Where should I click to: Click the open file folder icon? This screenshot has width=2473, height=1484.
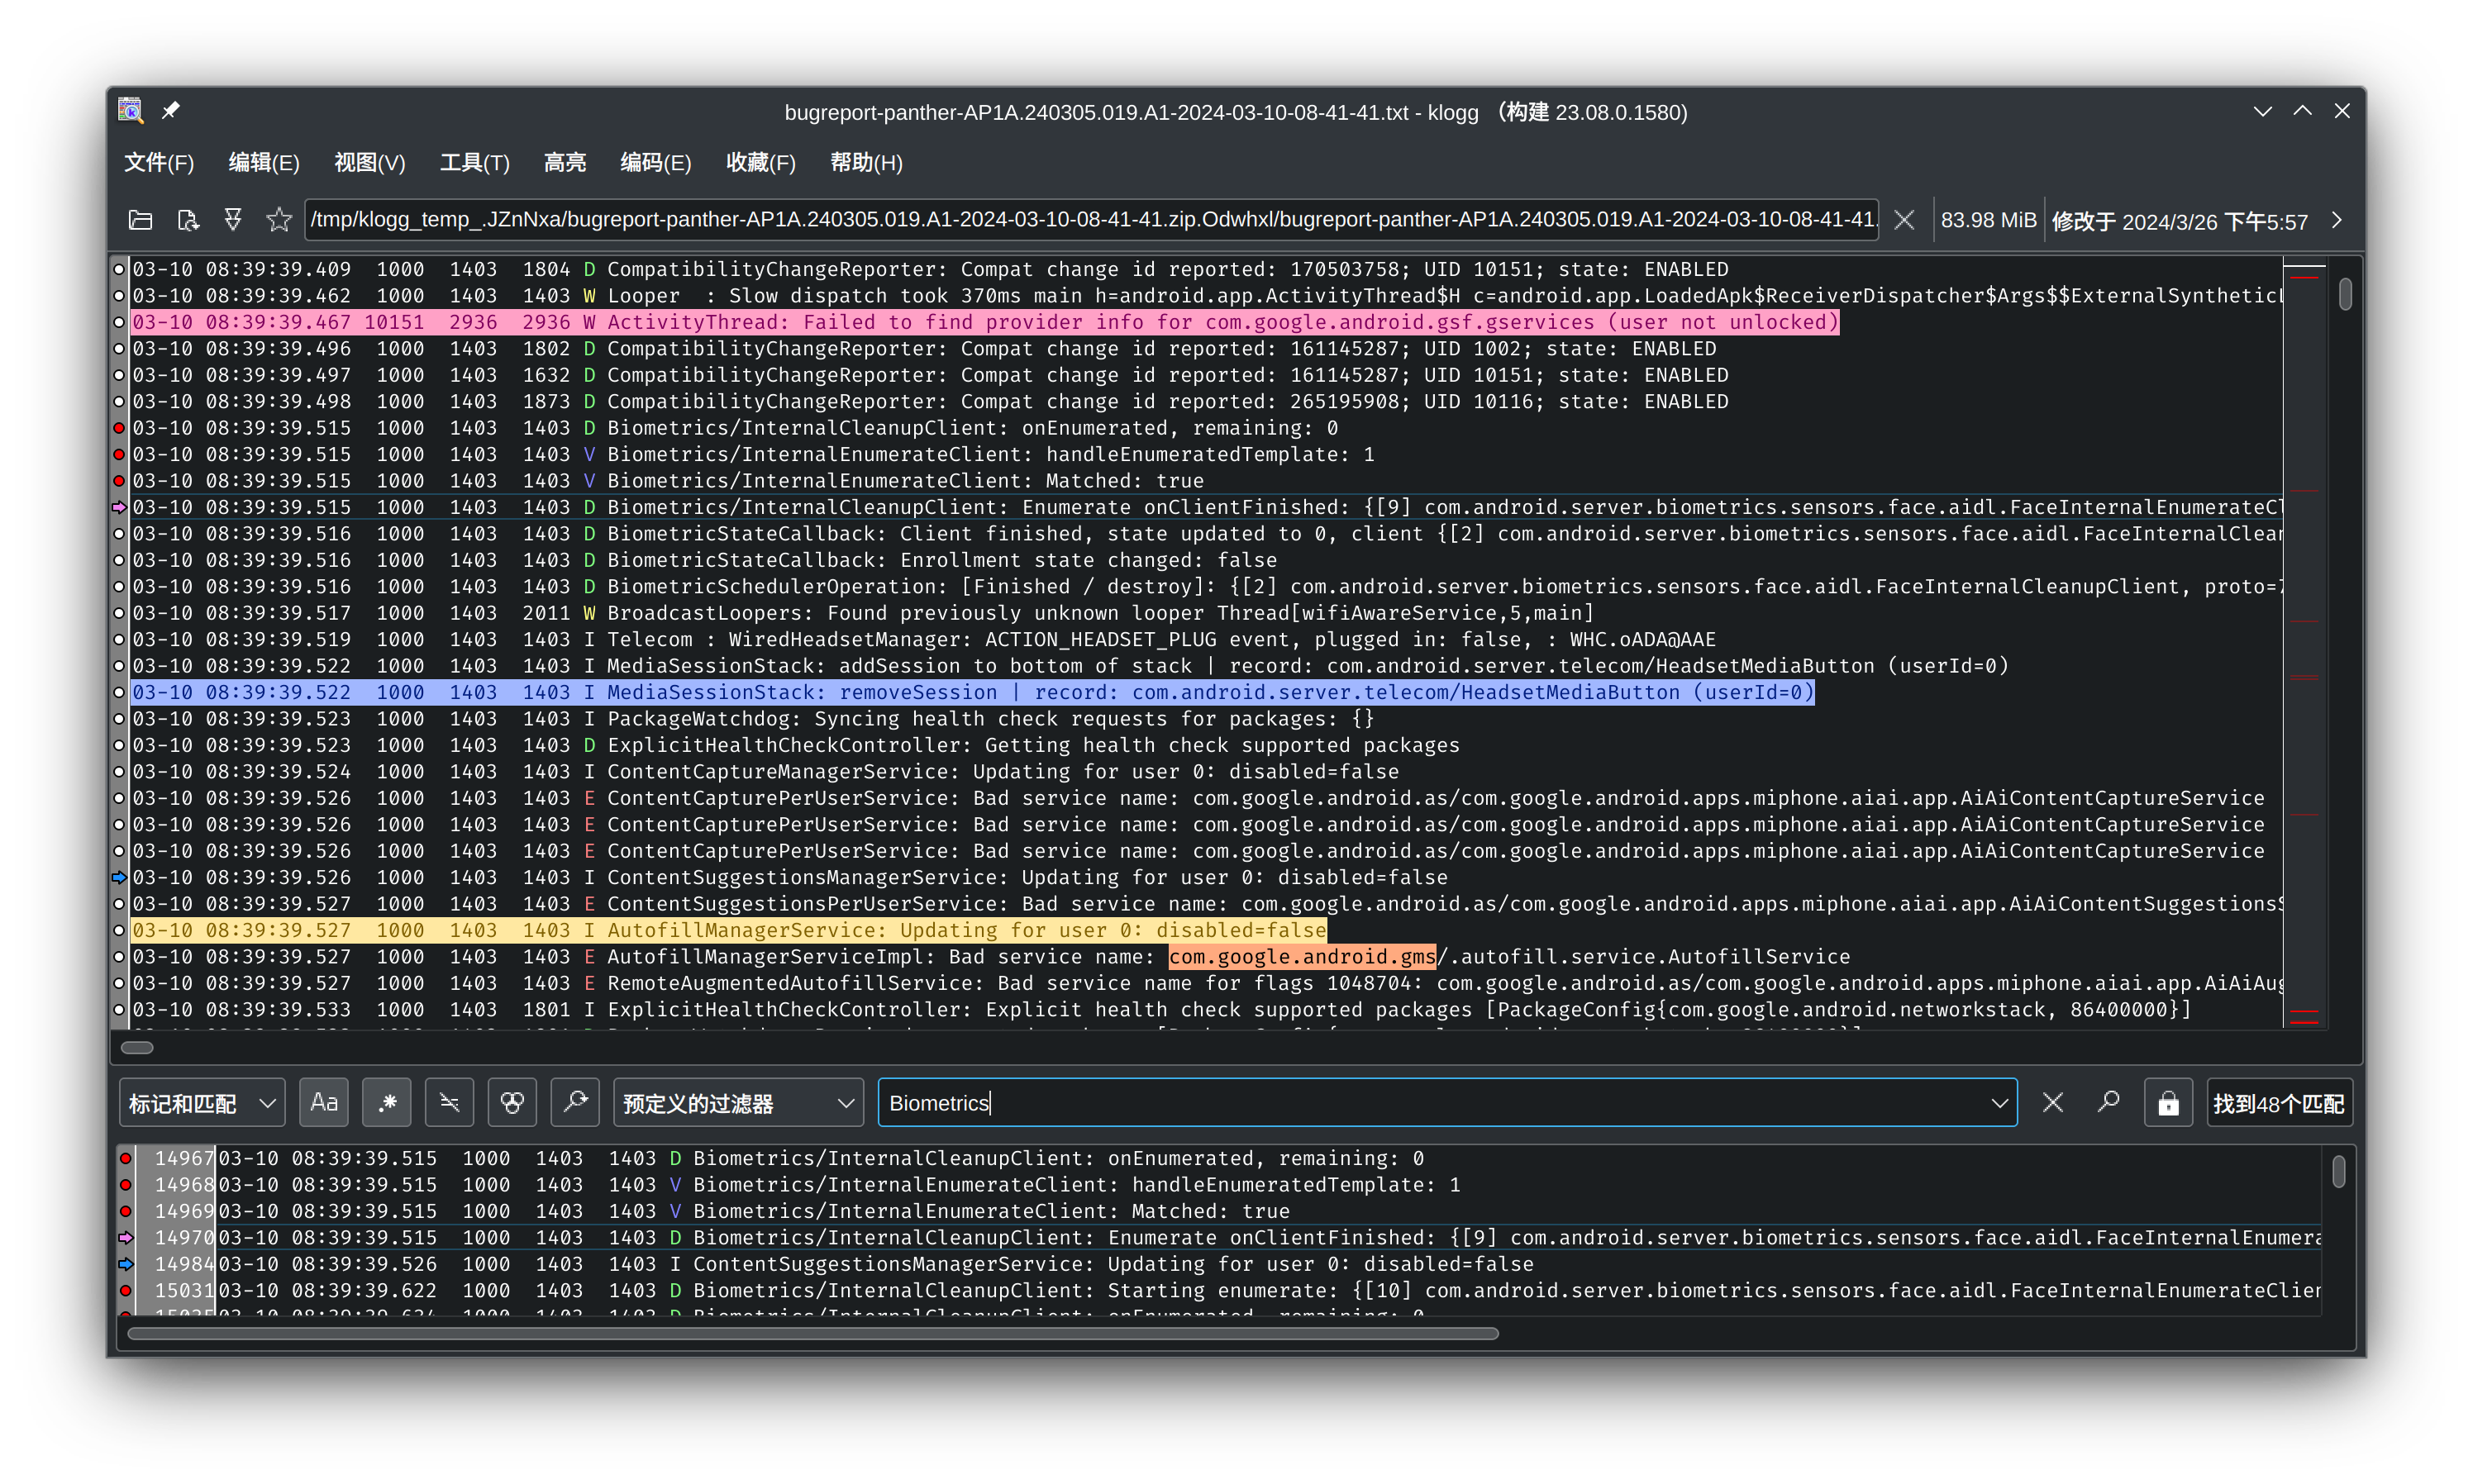(140, 220)
